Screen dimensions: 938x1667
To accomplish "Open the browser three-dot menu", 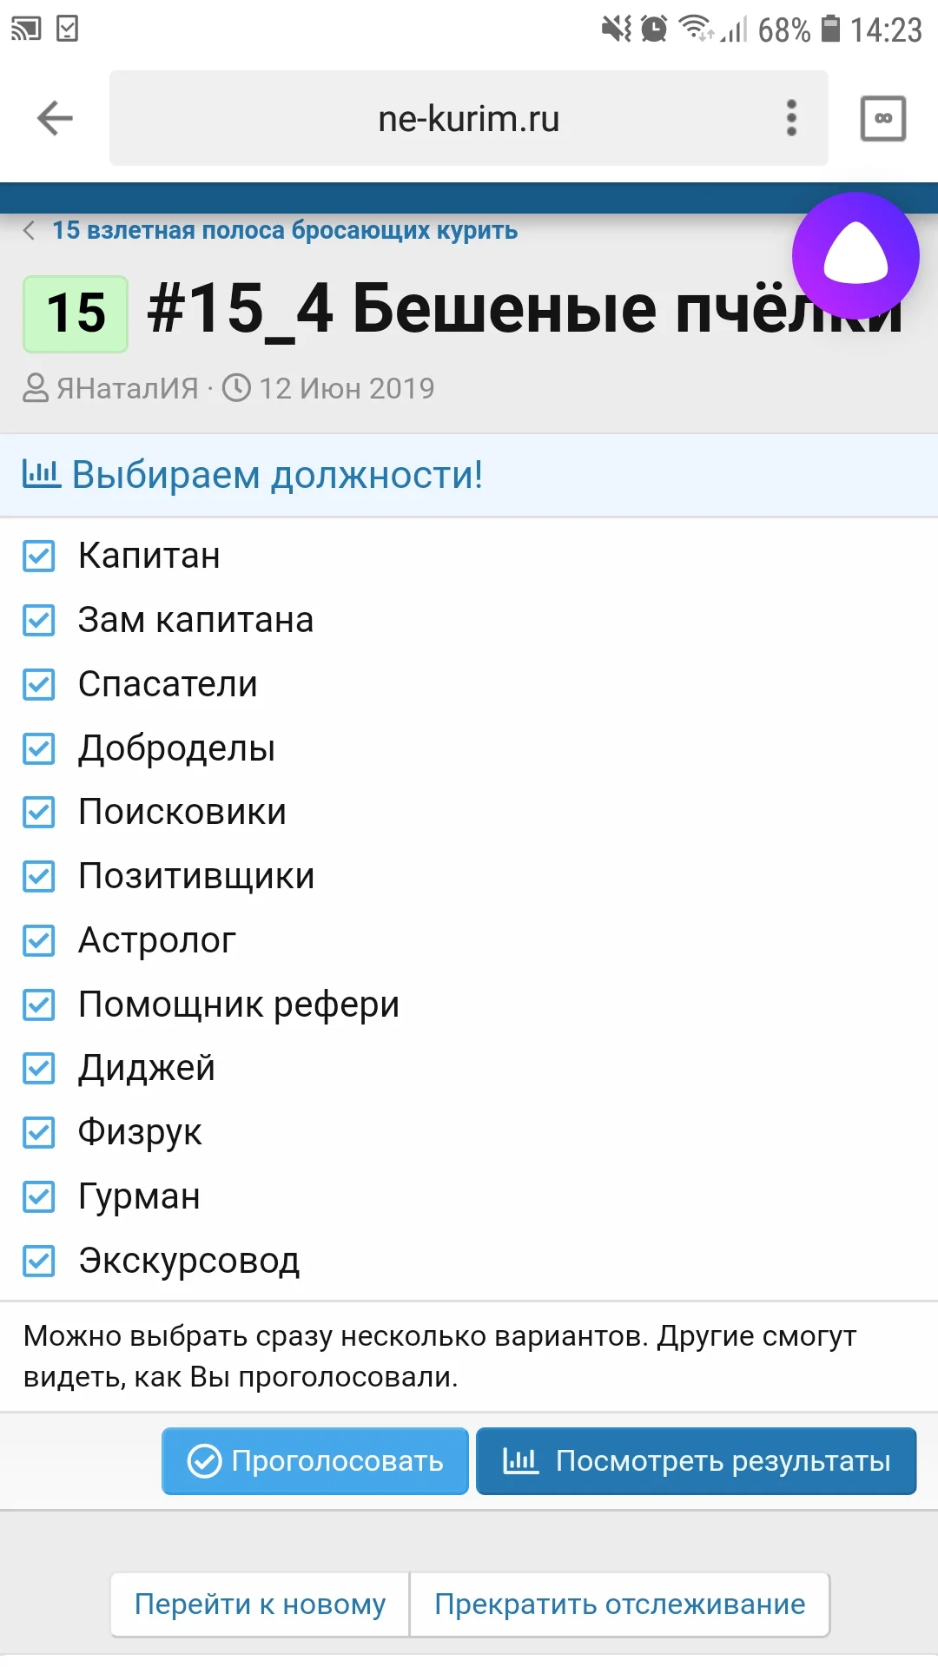I will point(791,118).
